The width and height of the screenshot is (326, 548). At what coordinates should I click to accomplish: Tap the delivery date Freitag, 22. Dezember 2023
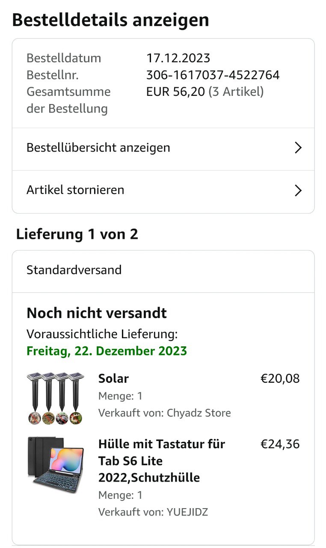[107, 351]
